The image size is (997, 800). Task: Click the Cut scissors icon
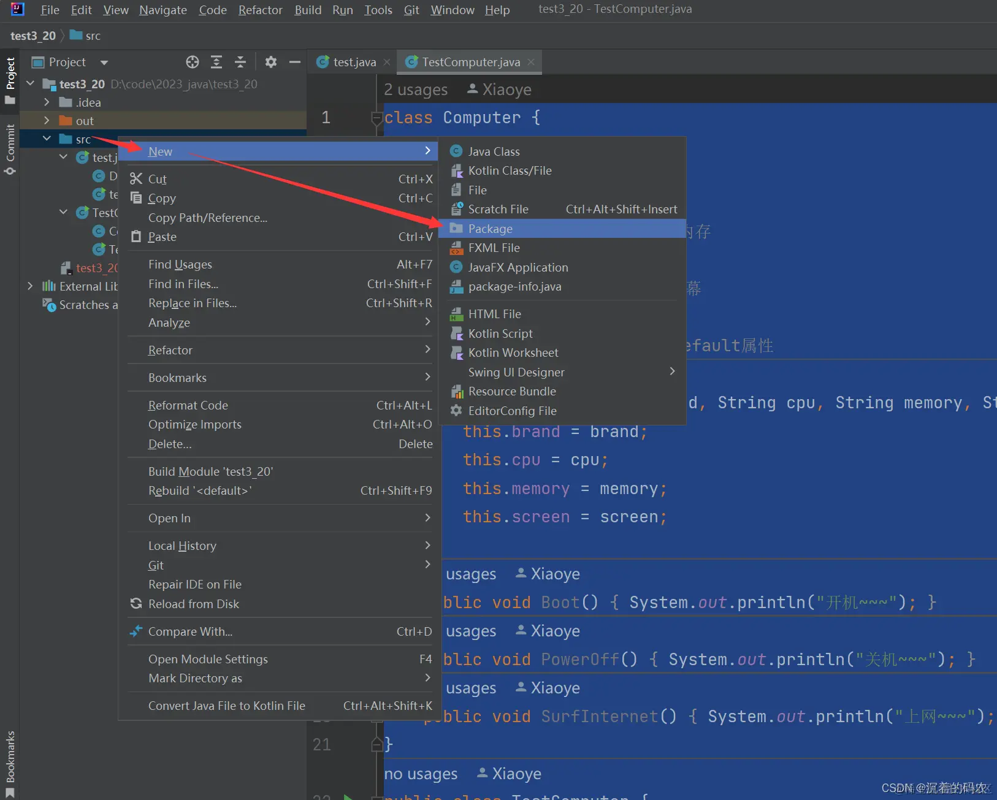(x=136, y=178)
